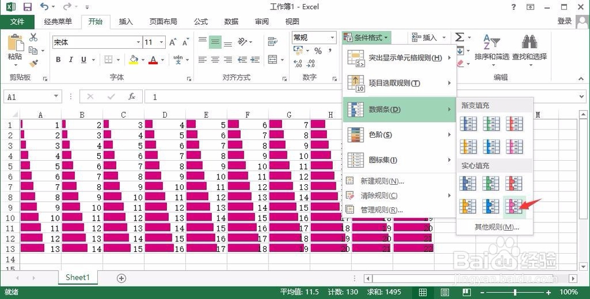The image size is (590, 299).
Task: Click the 条件格式 button
Action: [367, 38]
